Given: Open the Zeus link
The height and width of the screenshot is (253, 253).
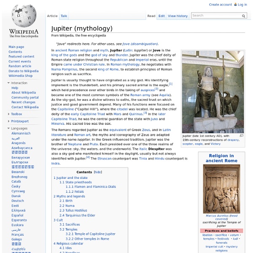Looking at the screenshot, I should (x=146, y=130).
